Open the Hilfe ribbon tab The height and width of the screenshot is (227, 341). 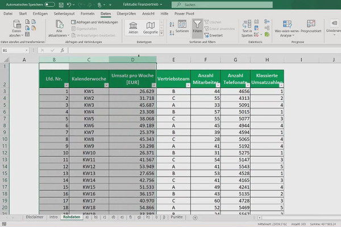click(164, 14)
